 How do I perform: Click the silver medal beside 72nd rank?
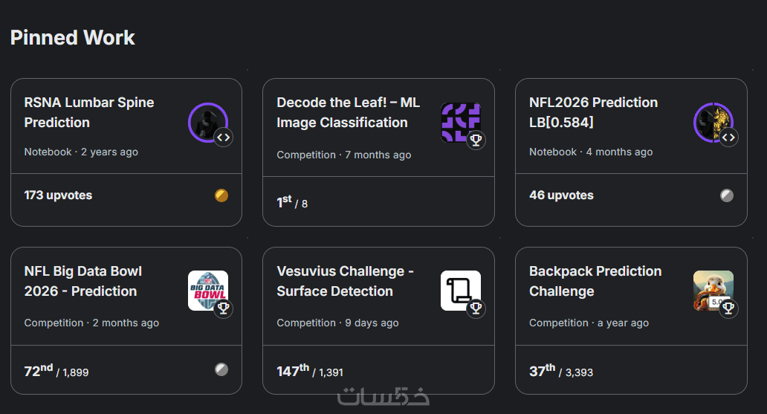point(221,369)
